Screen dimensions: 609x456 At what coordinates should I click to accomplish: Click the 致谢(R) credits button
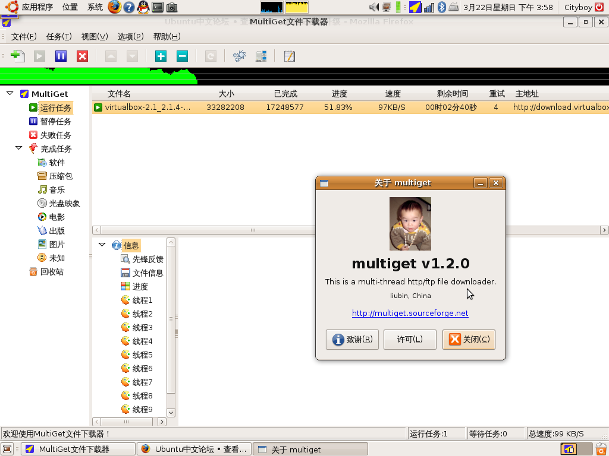tap(352, 340)
